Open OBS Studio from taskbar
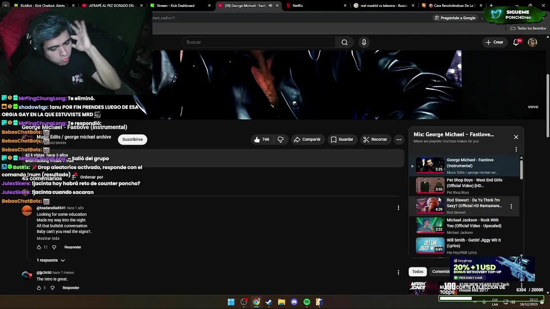Image resolution: width=550 pixels, height=309 pixels. tap(244, 302)
